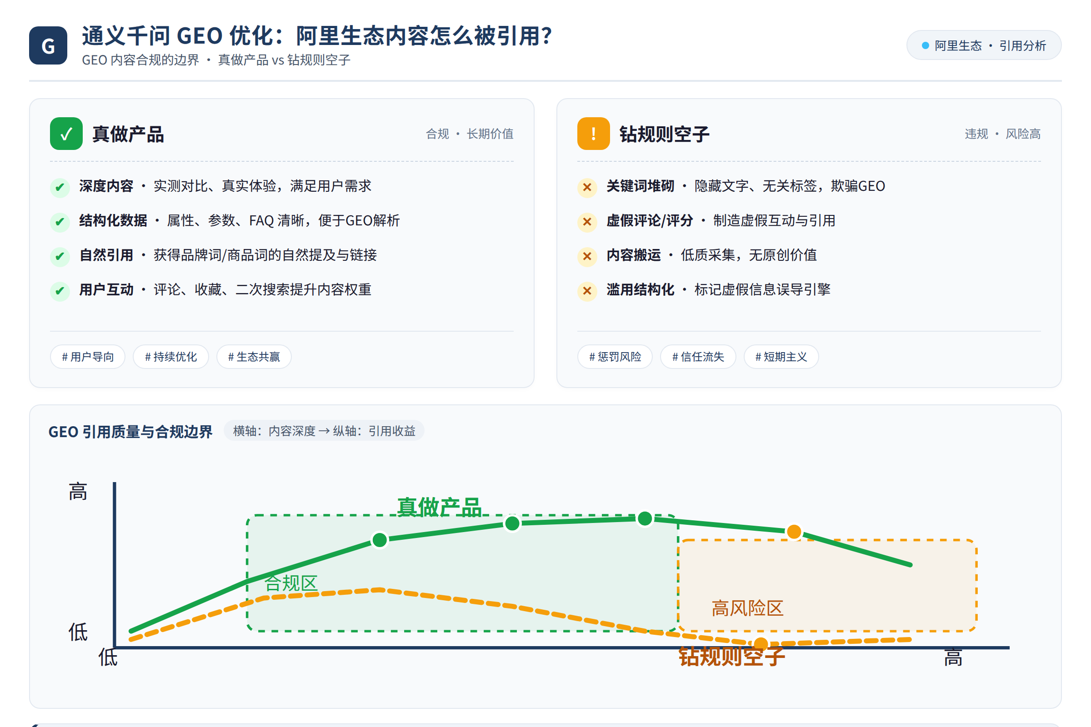Click the orange 钻规则空子 chart label

[731, 656]
